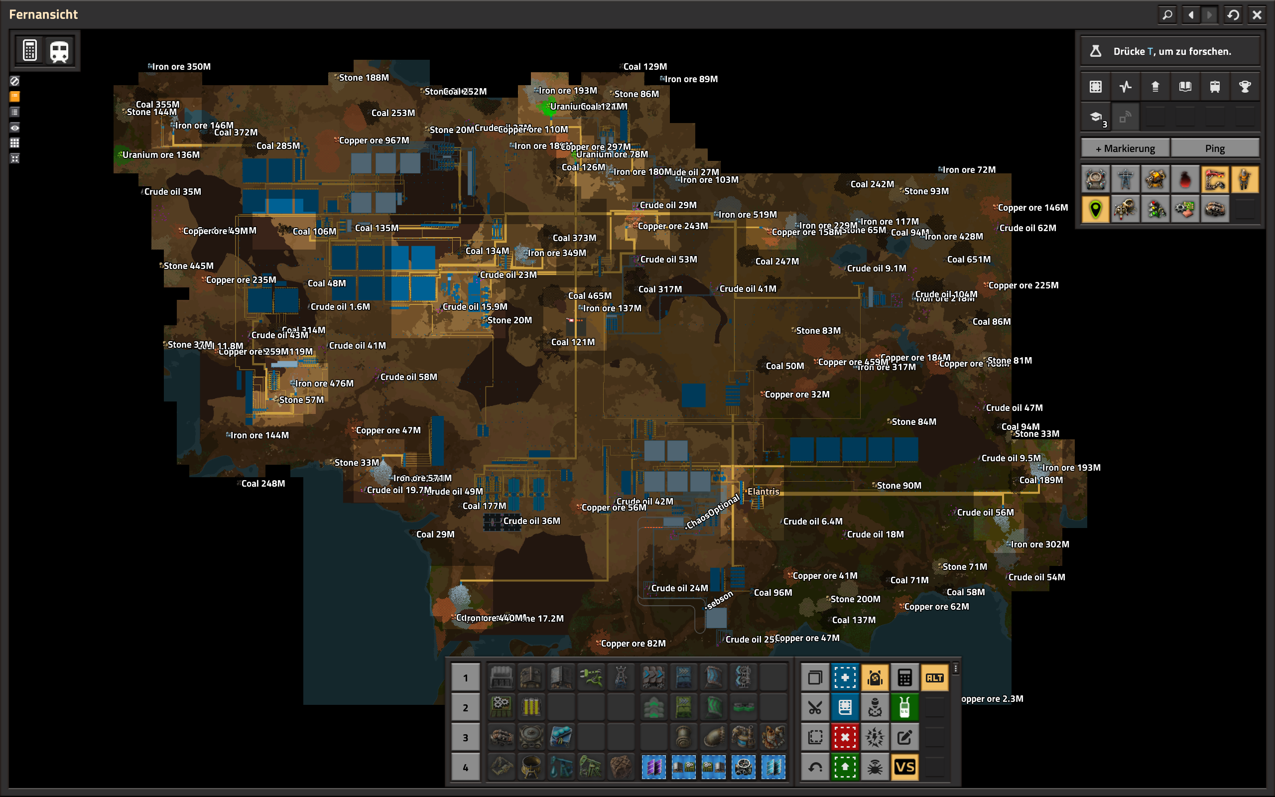
Task: Select quickbar row 4
Action: pyautogui.click(x=465, y=768)
